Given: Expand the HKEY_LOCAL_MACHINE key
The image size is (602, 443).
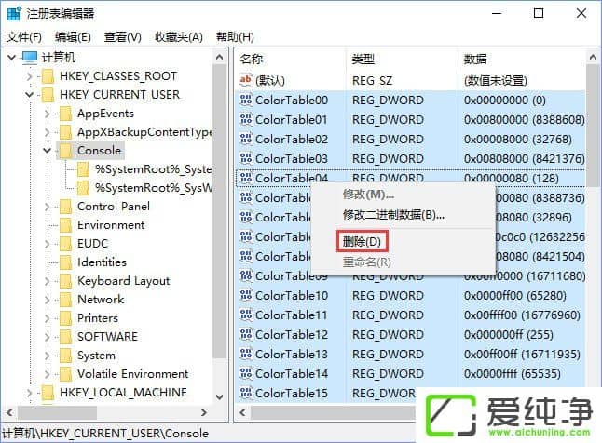Looking at the screenshot, I should point(30,393).
